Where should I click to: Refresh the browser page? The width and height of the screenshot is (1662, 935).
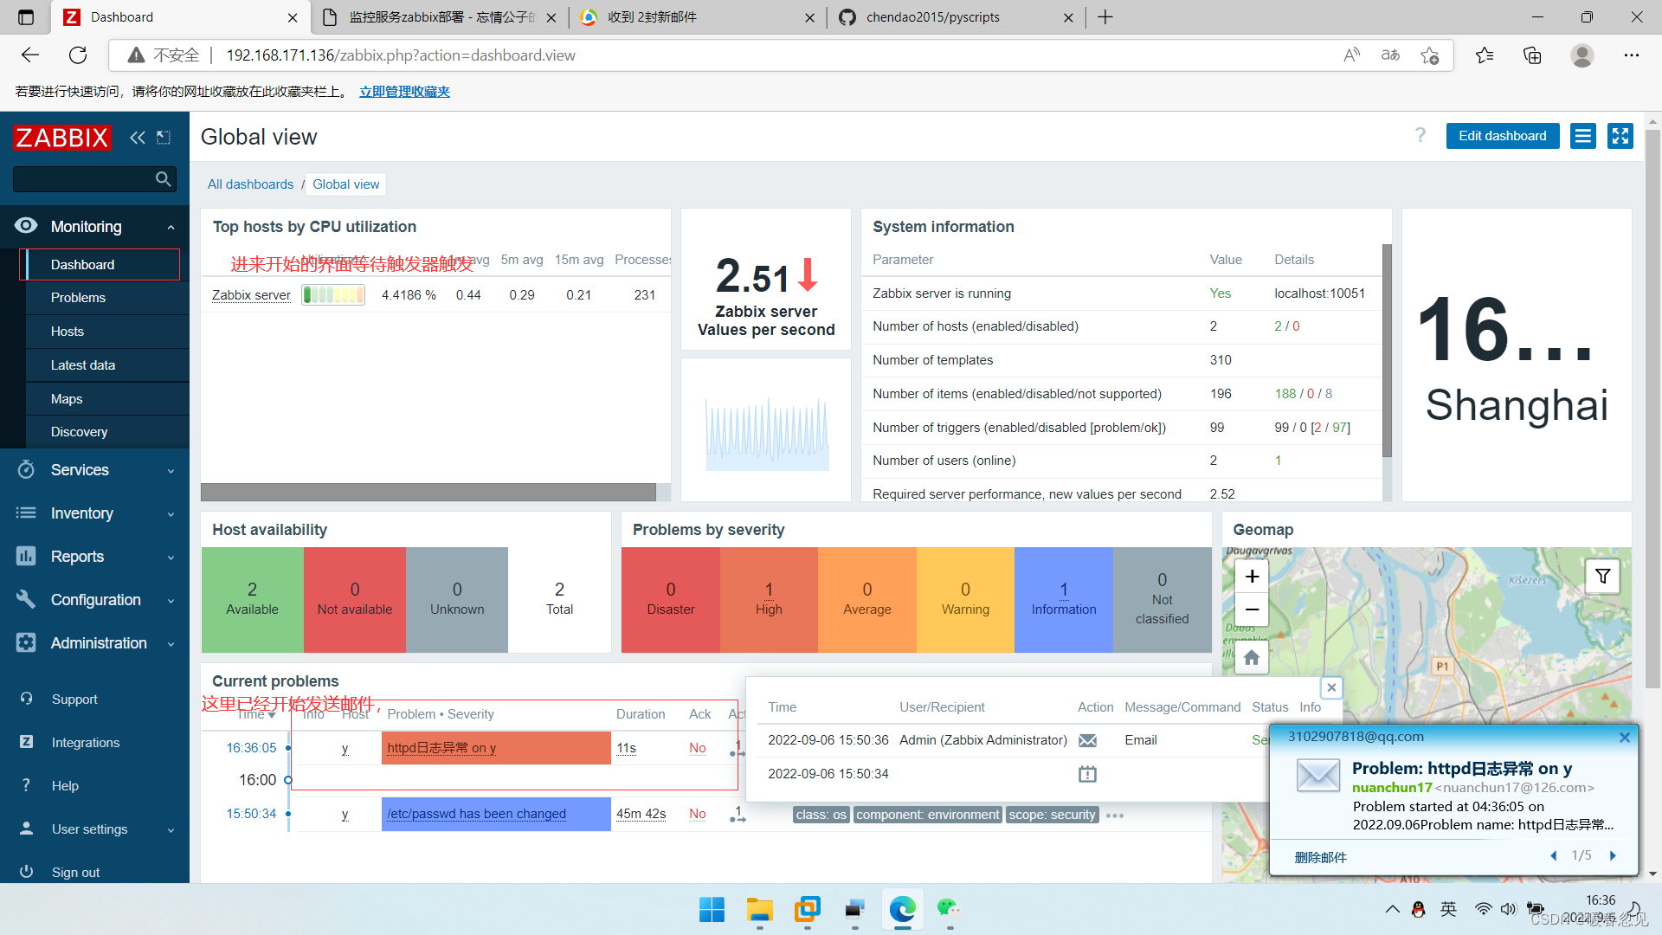click(x=78, y=55)
